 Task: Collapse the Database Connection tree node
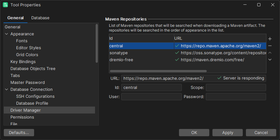pyautogui.click(x=7, y=90)
